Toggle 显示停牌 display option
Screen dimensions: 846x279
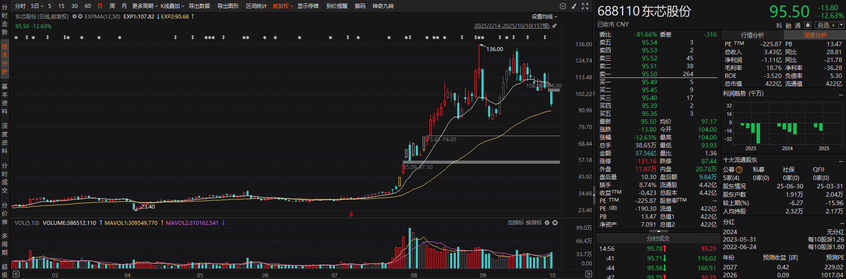click(308, 6)
